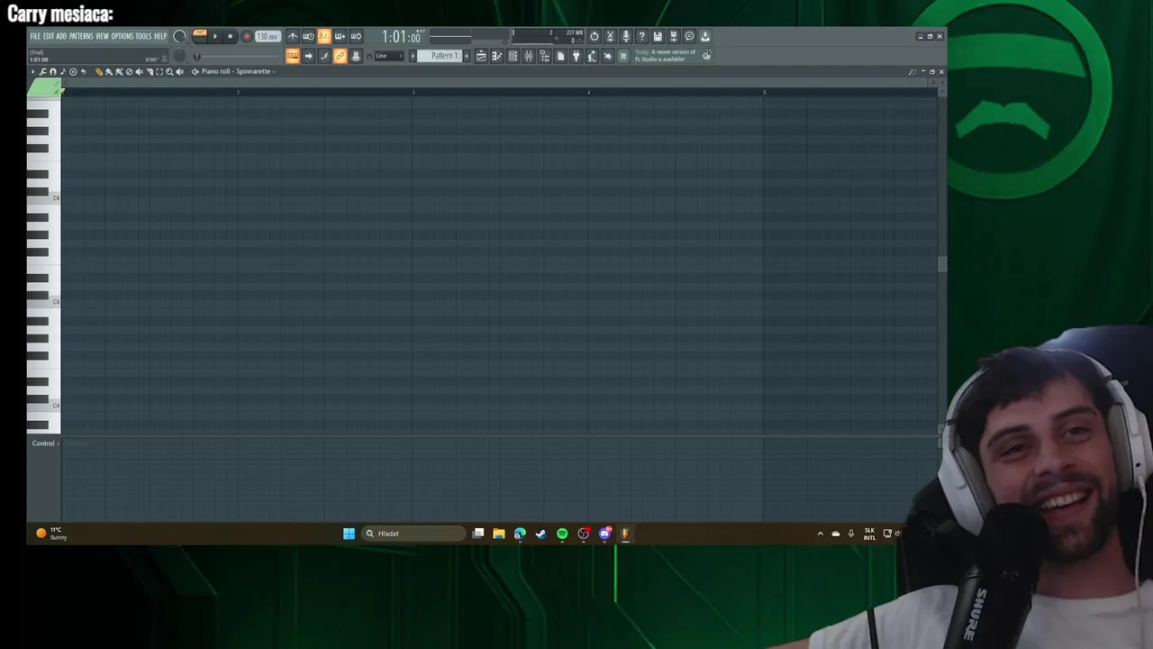Toggle auto-scrolling arrow button
The width and height of the screenshot is (1153, 649).
[x=308, y=56]
